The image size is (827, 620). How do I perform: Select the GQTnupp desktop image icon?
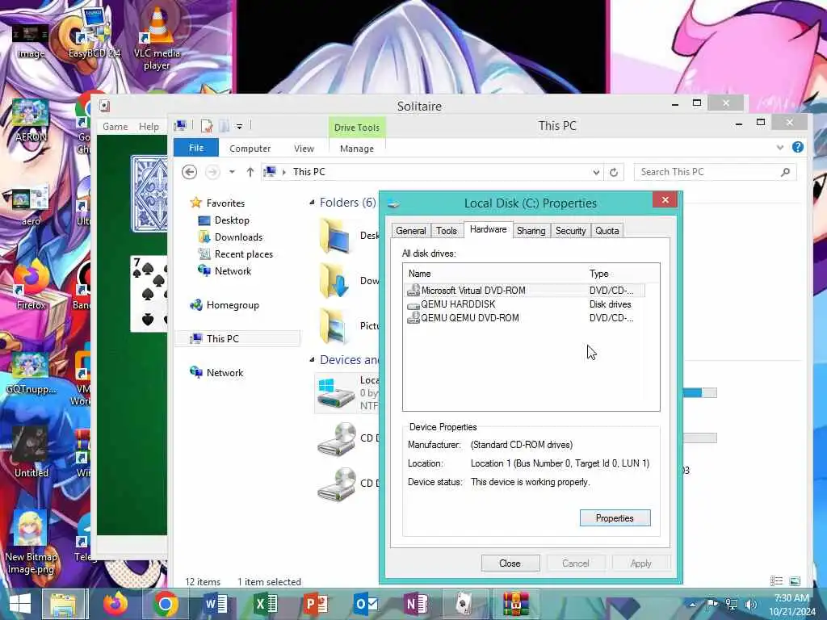[31, 371]
